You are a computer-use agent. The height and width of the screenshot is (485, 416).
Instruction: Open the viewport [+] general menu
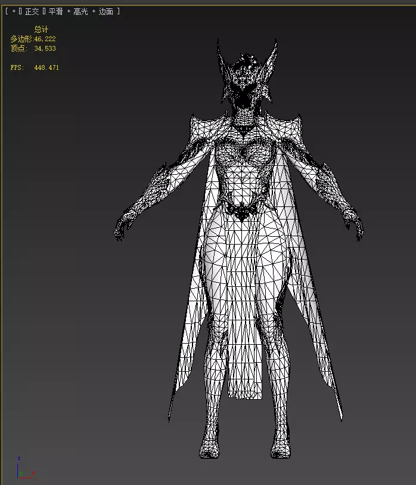click(14, 11)
